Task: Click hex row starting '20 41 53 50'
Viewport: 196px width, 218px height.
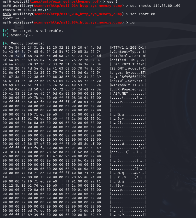Action: 52,93
